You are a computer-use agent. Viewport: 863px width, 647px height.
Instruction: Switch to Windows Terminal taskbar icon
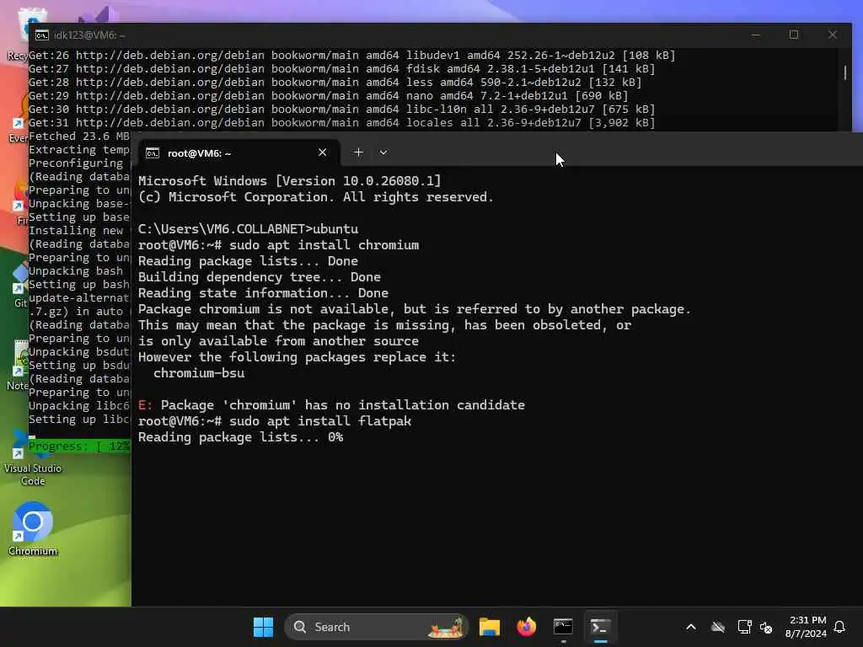[600, 627]
